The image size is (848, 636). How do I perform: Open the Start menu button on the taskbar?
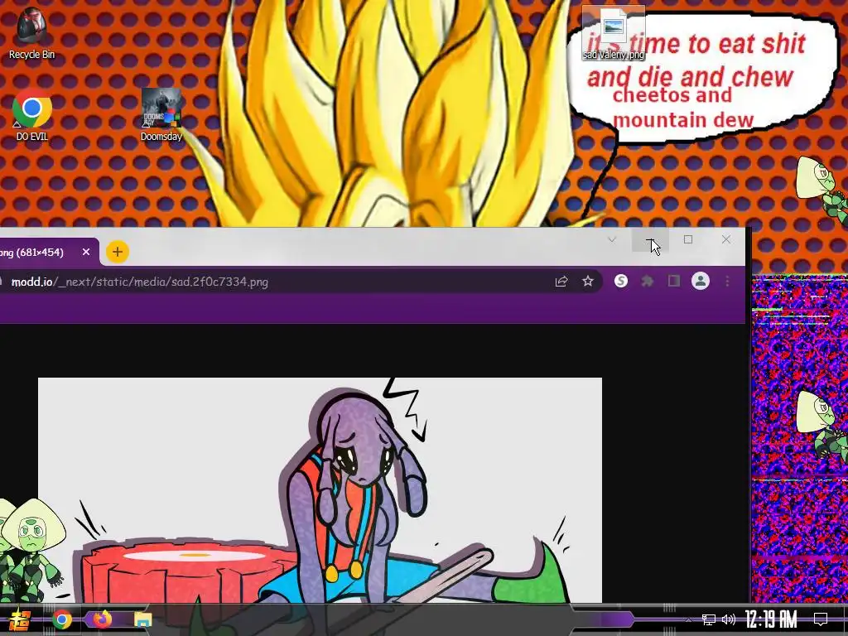click(x=21, y=619)
